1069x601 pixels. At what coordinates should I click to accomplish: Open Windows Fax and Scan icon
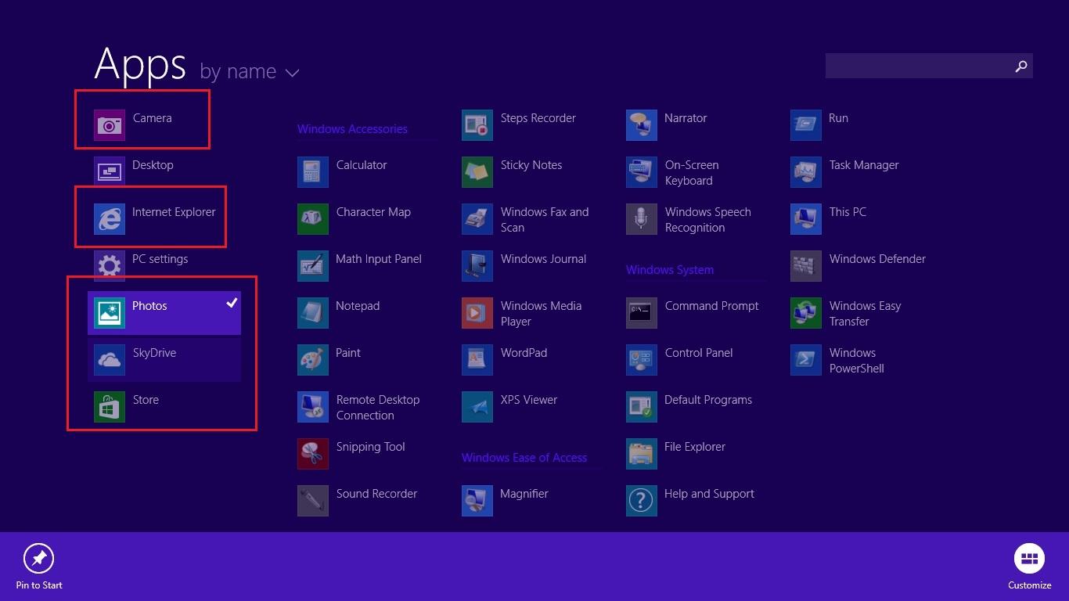point(477,219)
